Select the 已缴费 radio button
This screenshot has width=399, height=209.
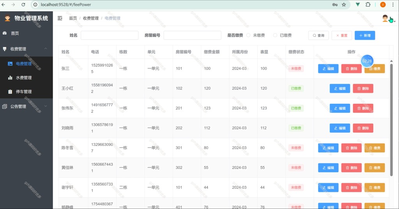pos(275,35)
